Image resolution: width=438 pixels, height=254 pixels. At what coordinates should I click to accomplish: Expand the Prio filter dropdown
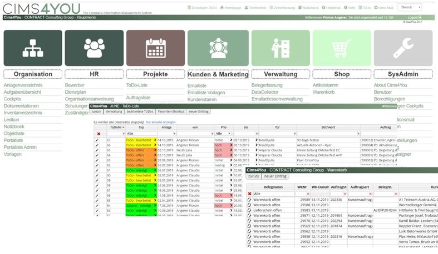tap(223, 134)
